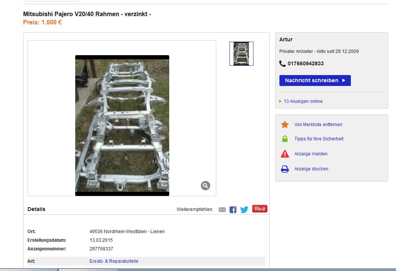Share the listing via the email envelope icon
This screenshot has width=396, height=271.
coord(222,209)
